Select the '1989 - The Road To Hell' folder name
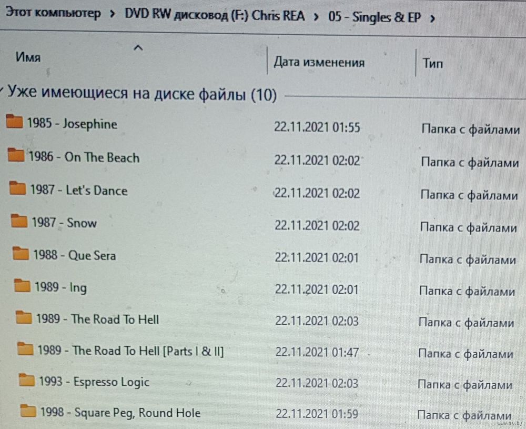526x429 pixels. click(x=98, y=319)
